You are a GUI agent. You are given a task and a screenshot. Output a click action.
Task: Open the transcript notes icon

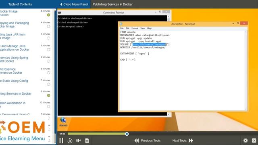click(87, 141)
